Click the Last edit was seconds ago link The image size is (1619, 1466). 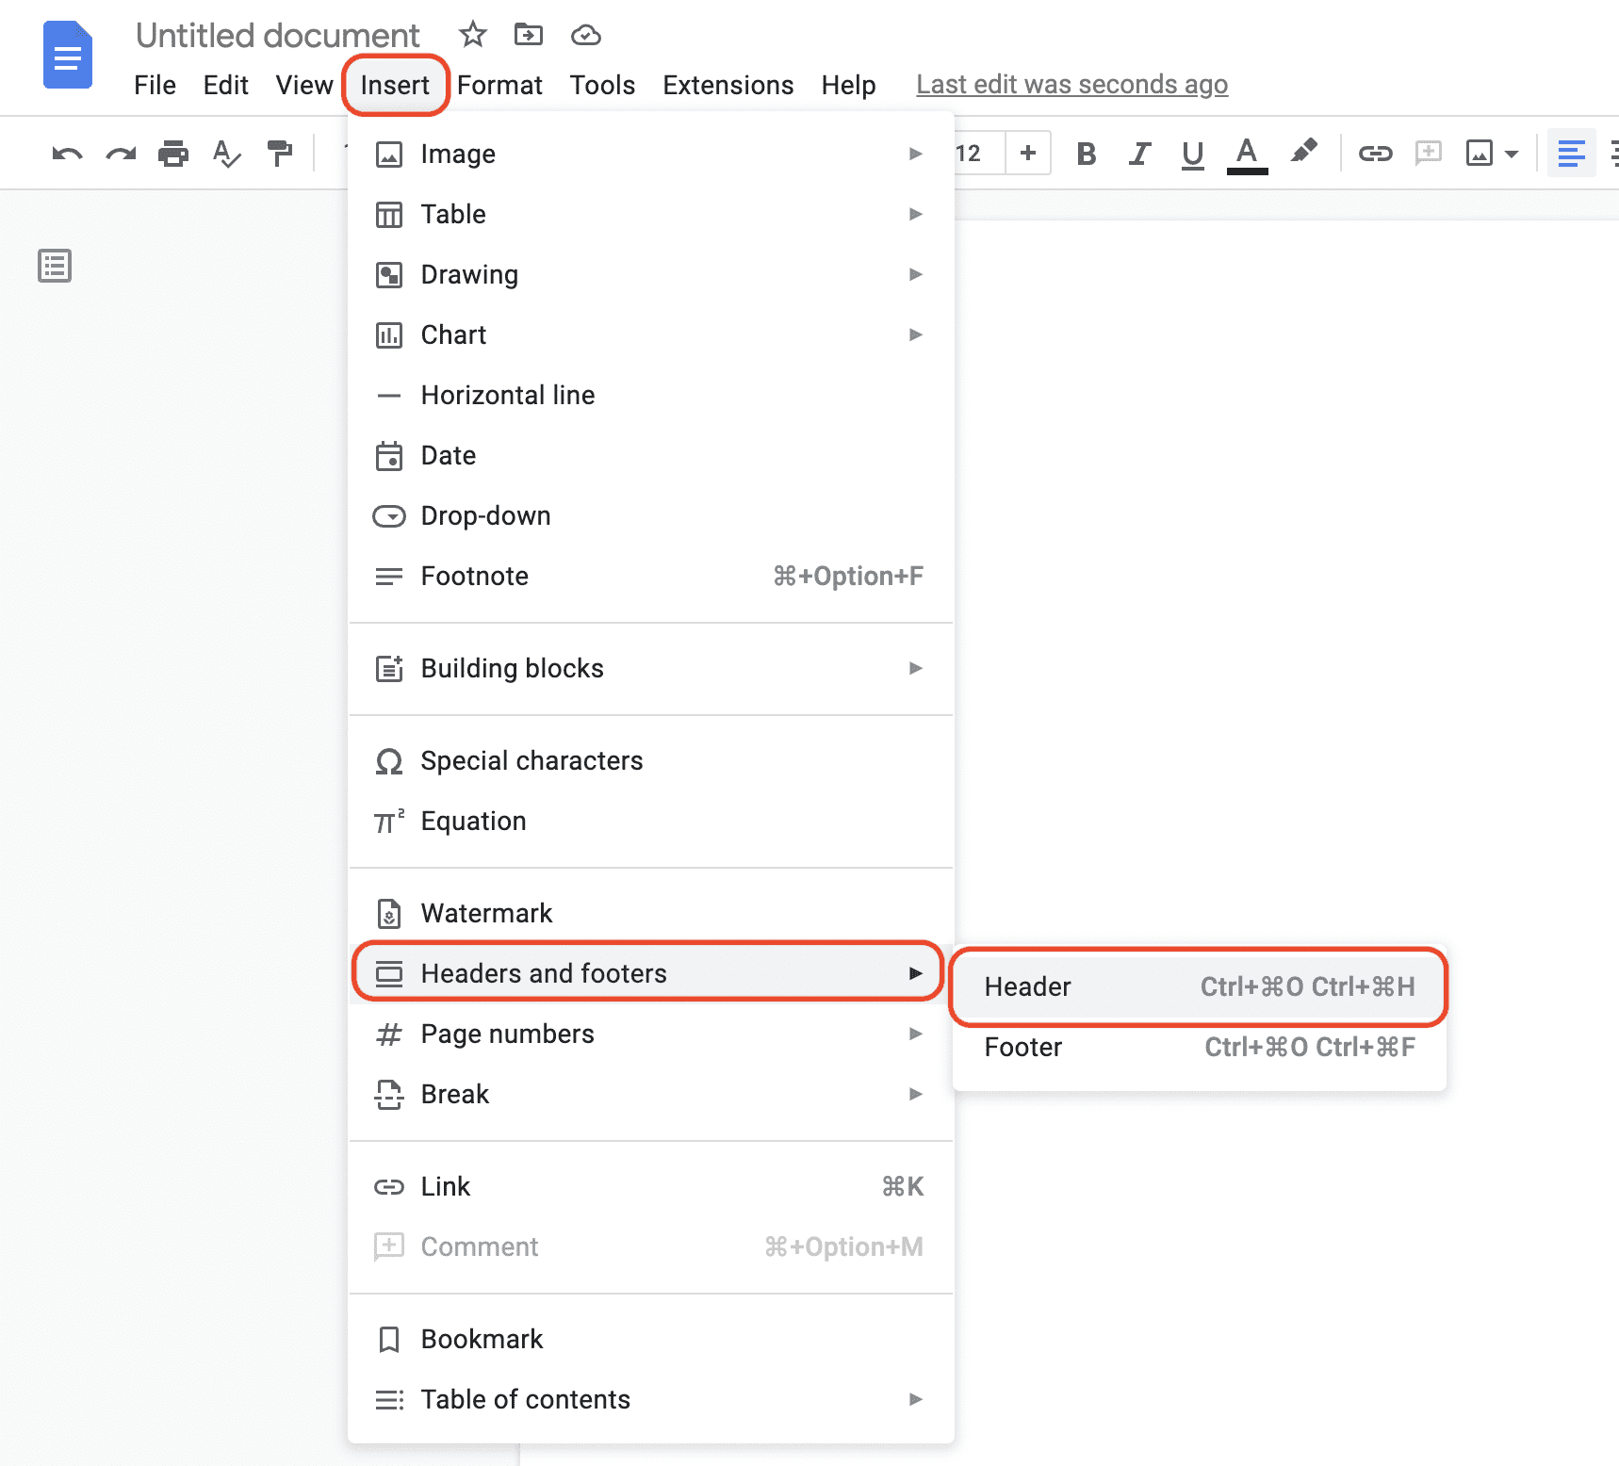[x=1071, y=84]
